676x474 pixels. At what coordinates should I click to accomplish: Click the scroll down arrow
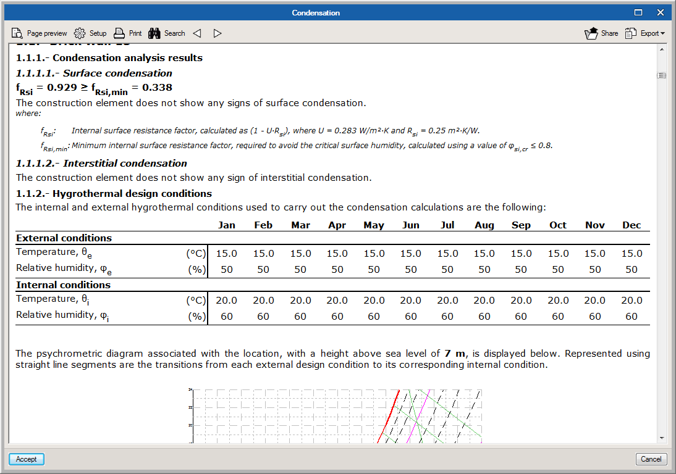661,438
